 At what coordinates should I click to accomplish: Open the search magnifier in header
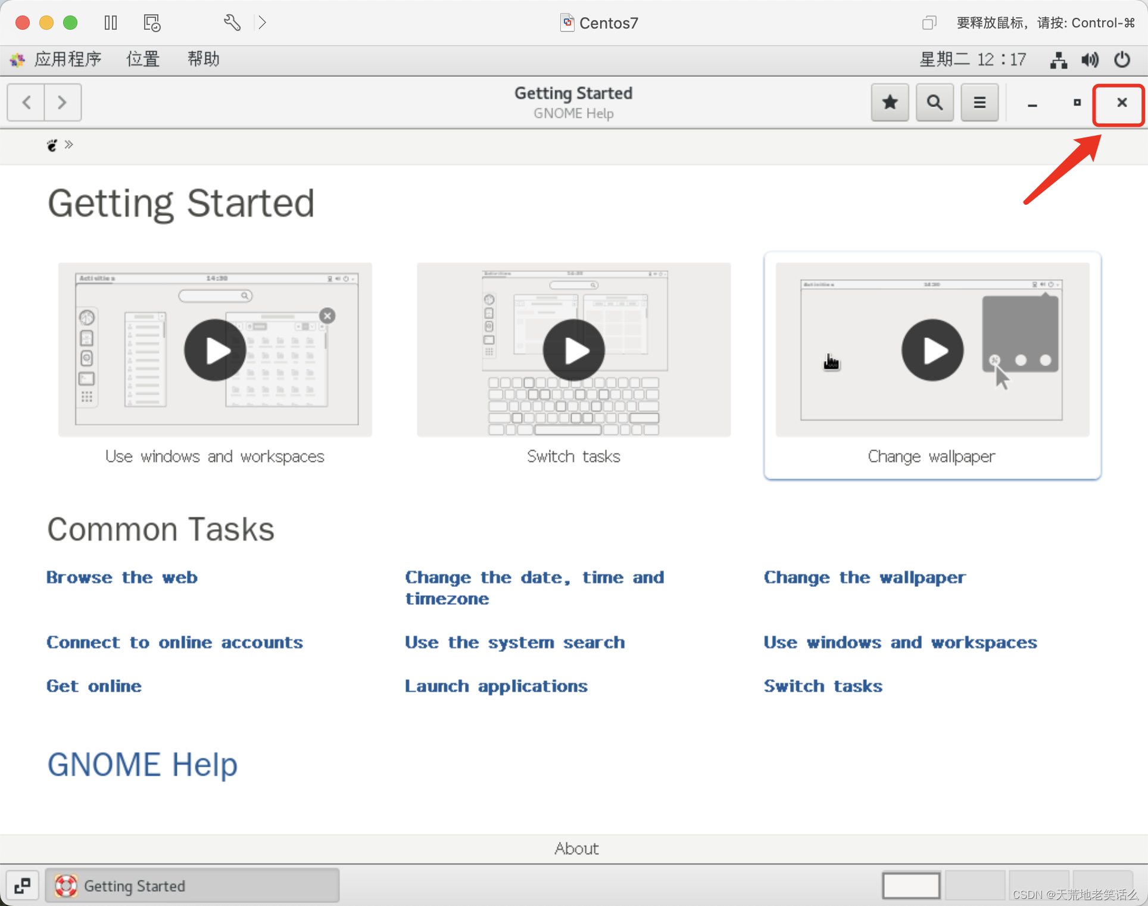[x=934, y=103]
